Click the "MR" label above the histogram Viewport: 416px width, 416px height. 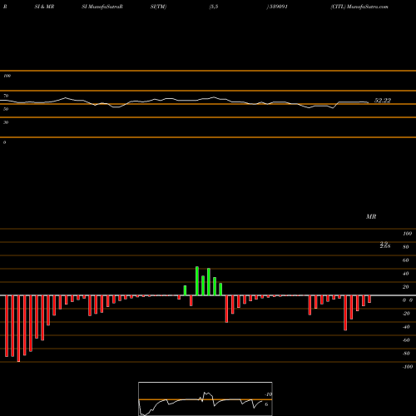[x=371, y=216]
